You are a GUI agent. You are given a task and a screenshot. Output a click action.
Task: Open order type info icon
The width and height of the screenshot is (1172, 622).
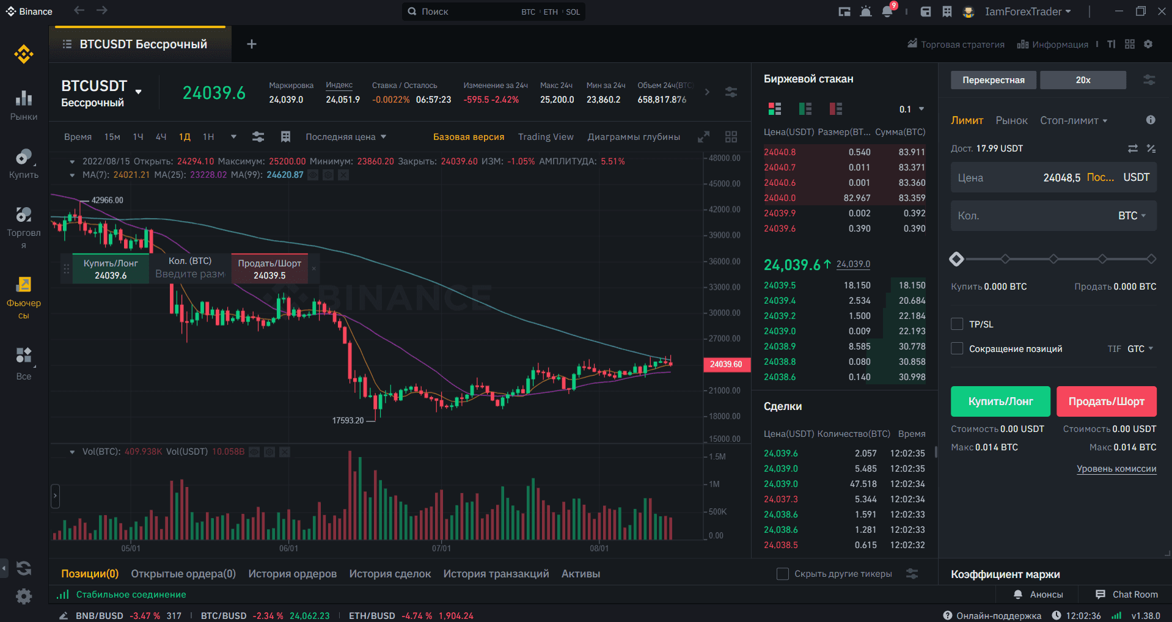(x=1151, y=120)
